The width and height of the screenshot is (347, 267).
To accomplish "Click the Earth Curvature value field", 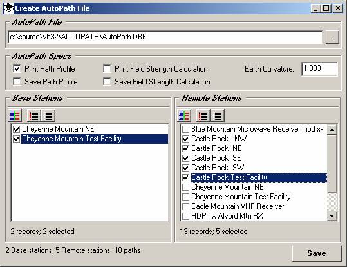I will click(319, 69).
